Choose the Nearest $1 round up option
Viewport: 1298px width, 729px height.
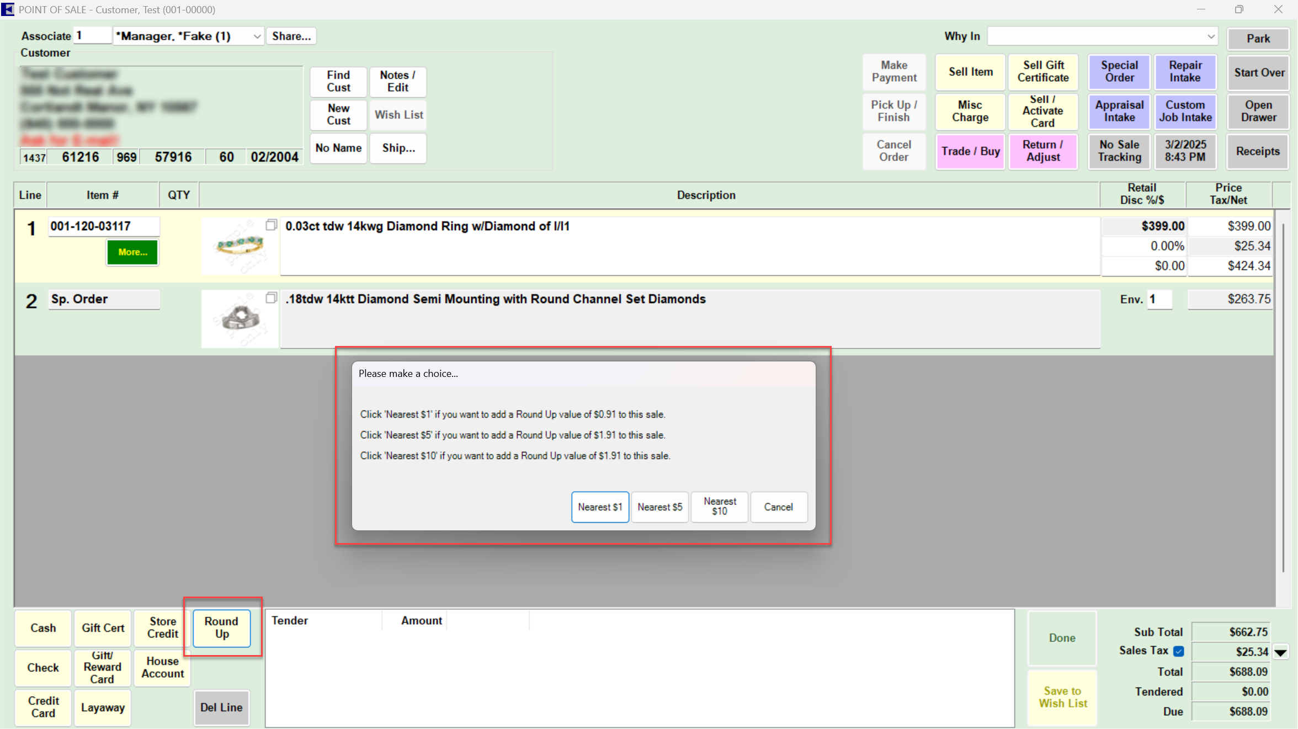600,507
